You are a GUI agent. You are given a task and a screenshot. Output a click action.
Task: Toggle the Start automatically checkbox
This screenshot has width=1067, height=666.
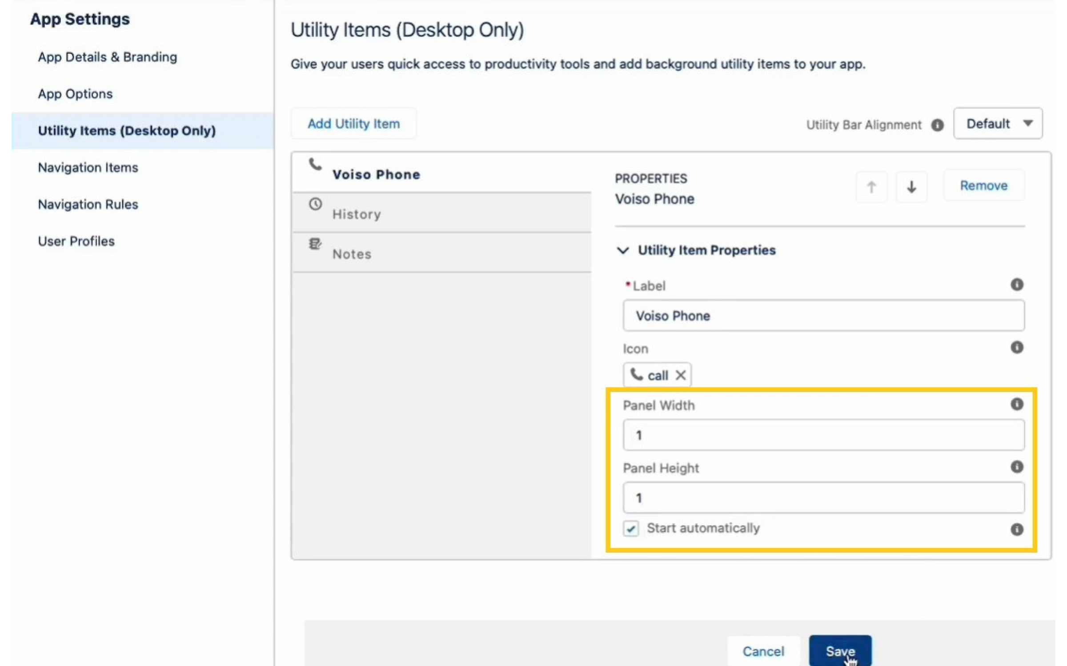pos(630,528)
